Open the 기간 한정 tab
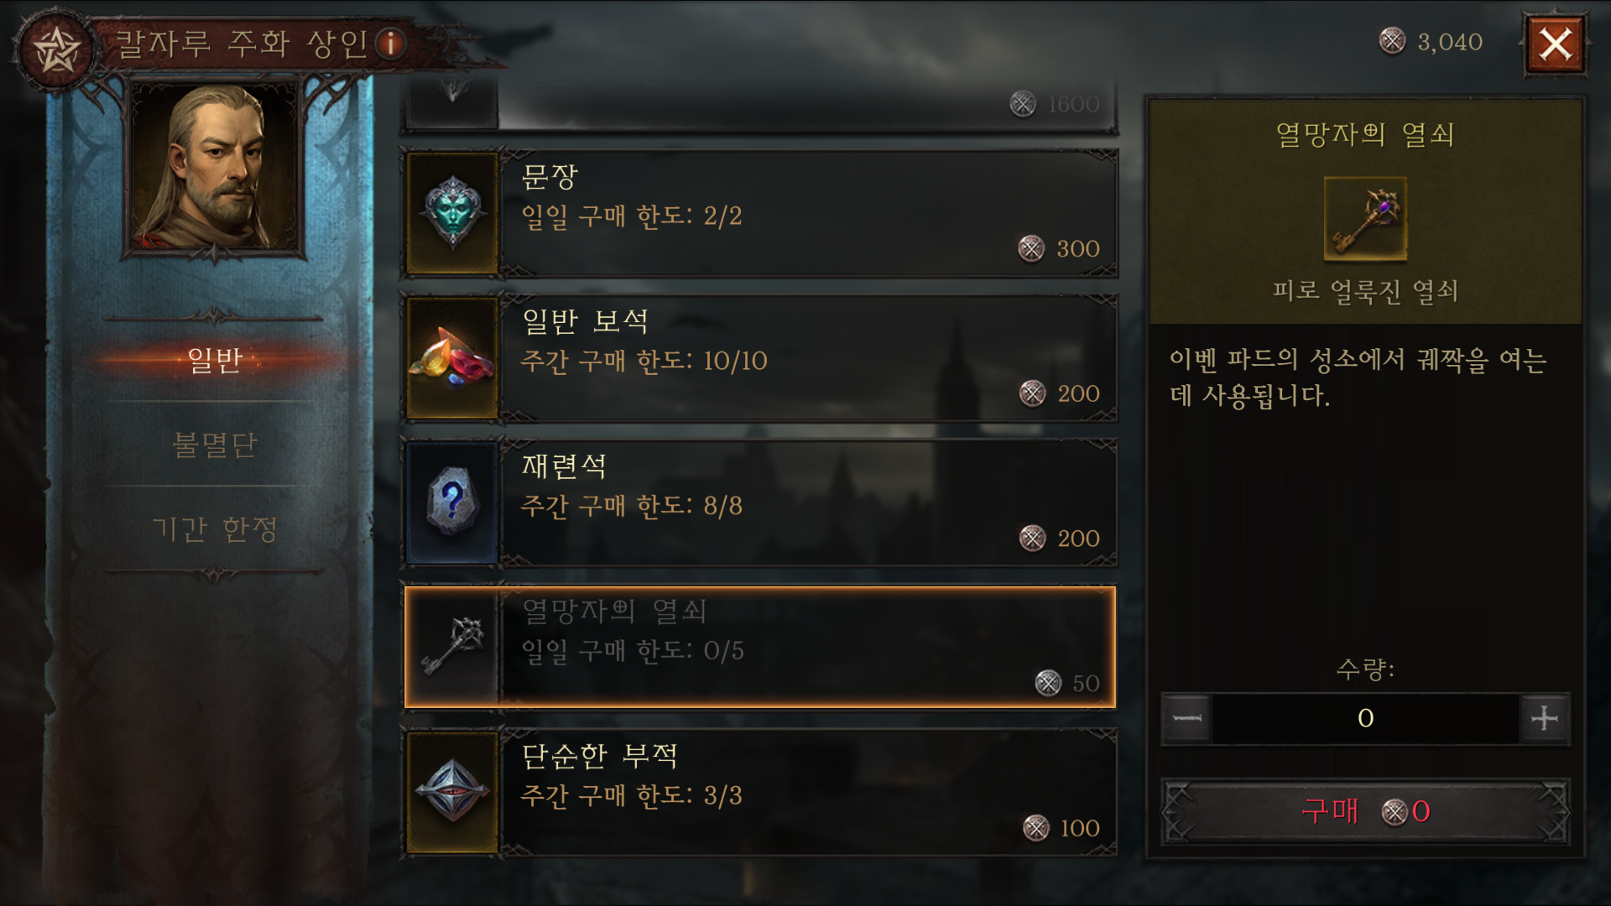The width and height of the screenshot is (1611, 906). 215,528
